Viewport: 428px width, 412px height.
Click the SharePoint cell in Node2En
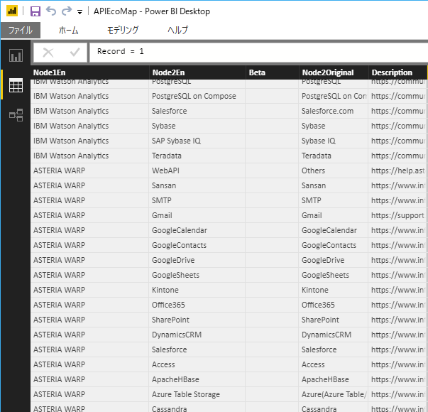(x=197, y=320)
